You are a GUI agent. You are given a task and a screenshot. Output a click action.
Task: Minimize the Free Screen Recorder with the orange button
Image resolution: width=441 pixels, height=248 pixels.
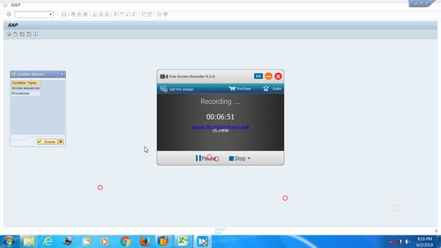click(x=268, y=76)
